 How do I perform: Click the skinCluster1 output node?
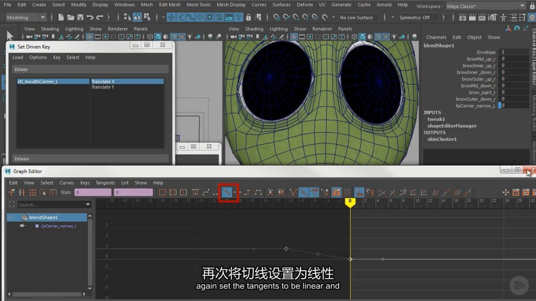click(442, 139)
